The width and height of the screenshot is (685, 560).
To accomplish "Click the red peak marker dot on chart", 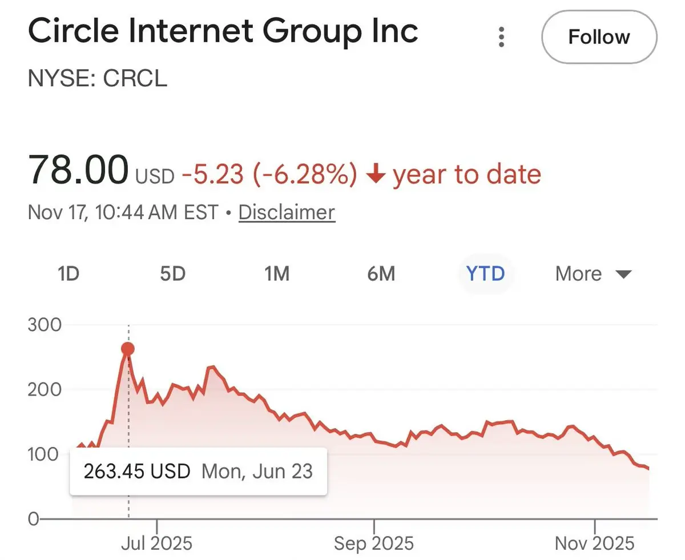I will pos(128,349).
